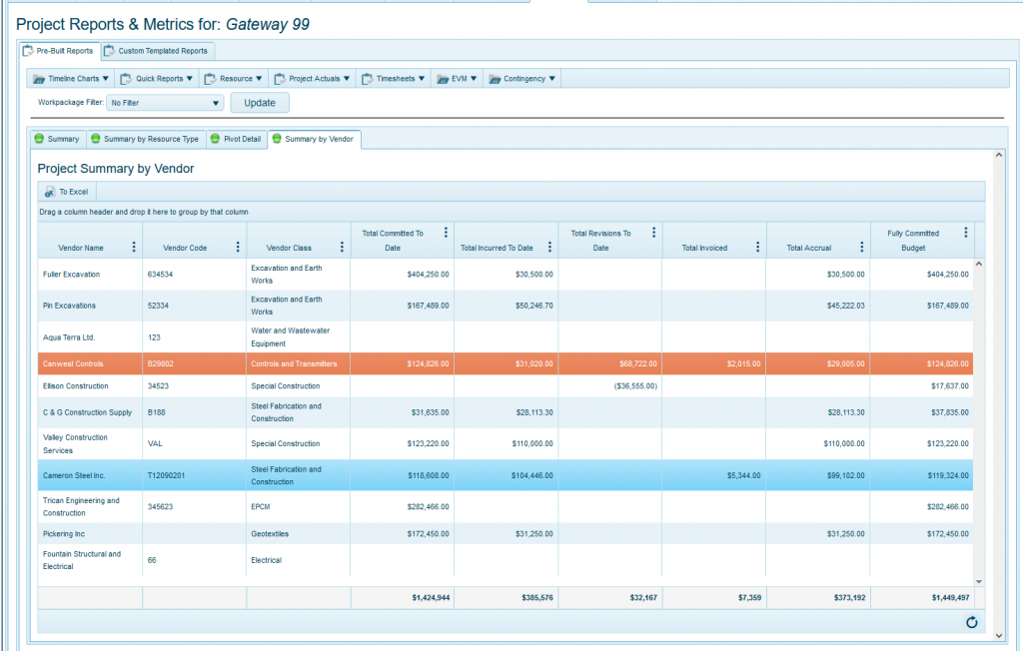
Task: Click the Timesheets report icon
Action: pyautogui.click(x=368, y=78)
